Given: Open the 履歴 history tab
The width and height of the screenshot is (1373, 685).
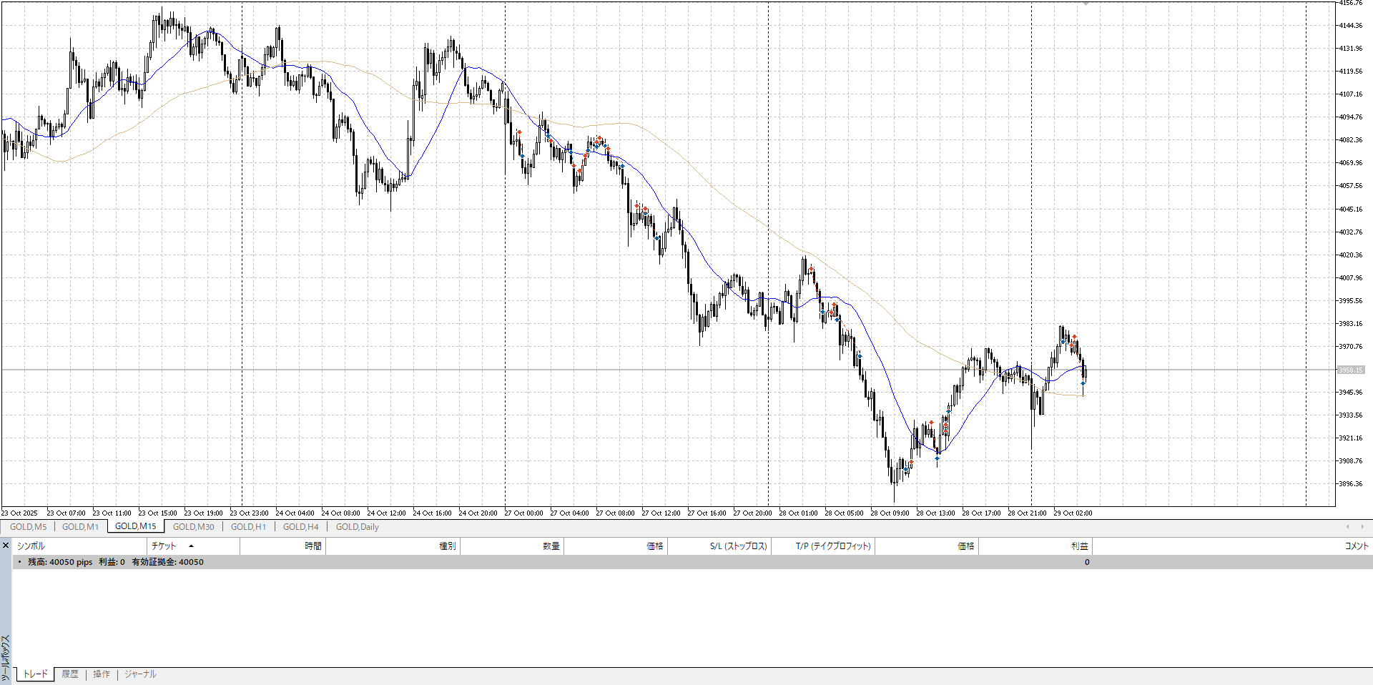Looking at the screenshot, I should click(x=70, y=674).
